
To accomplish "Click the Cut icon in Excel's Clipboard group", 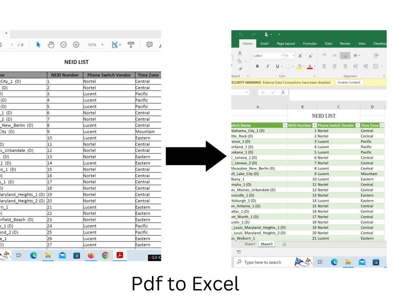I will pos(240,54).
